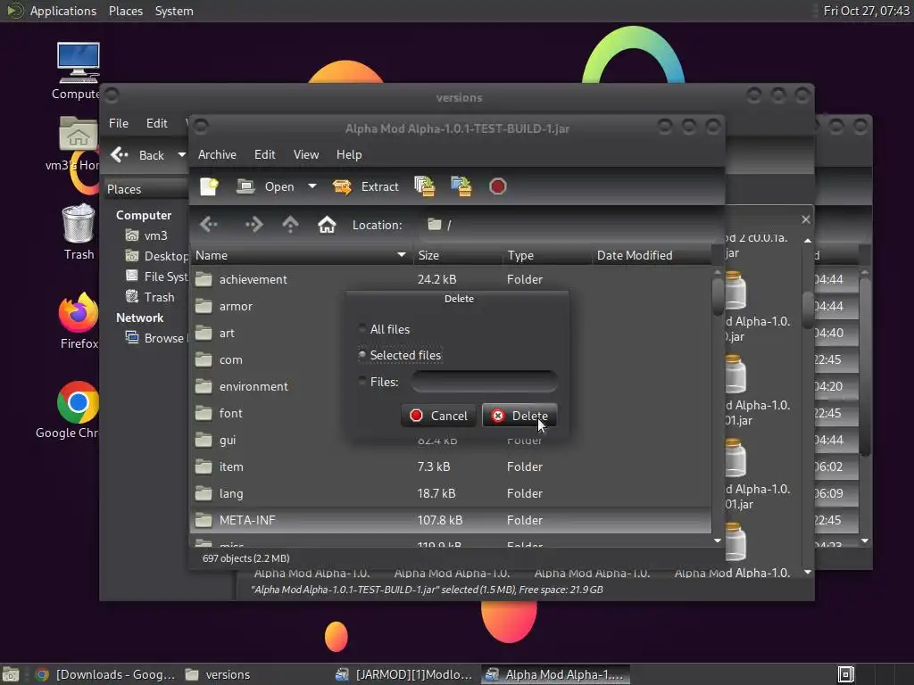
Task: Open the File menu in versions window
Action: (119, 123)
